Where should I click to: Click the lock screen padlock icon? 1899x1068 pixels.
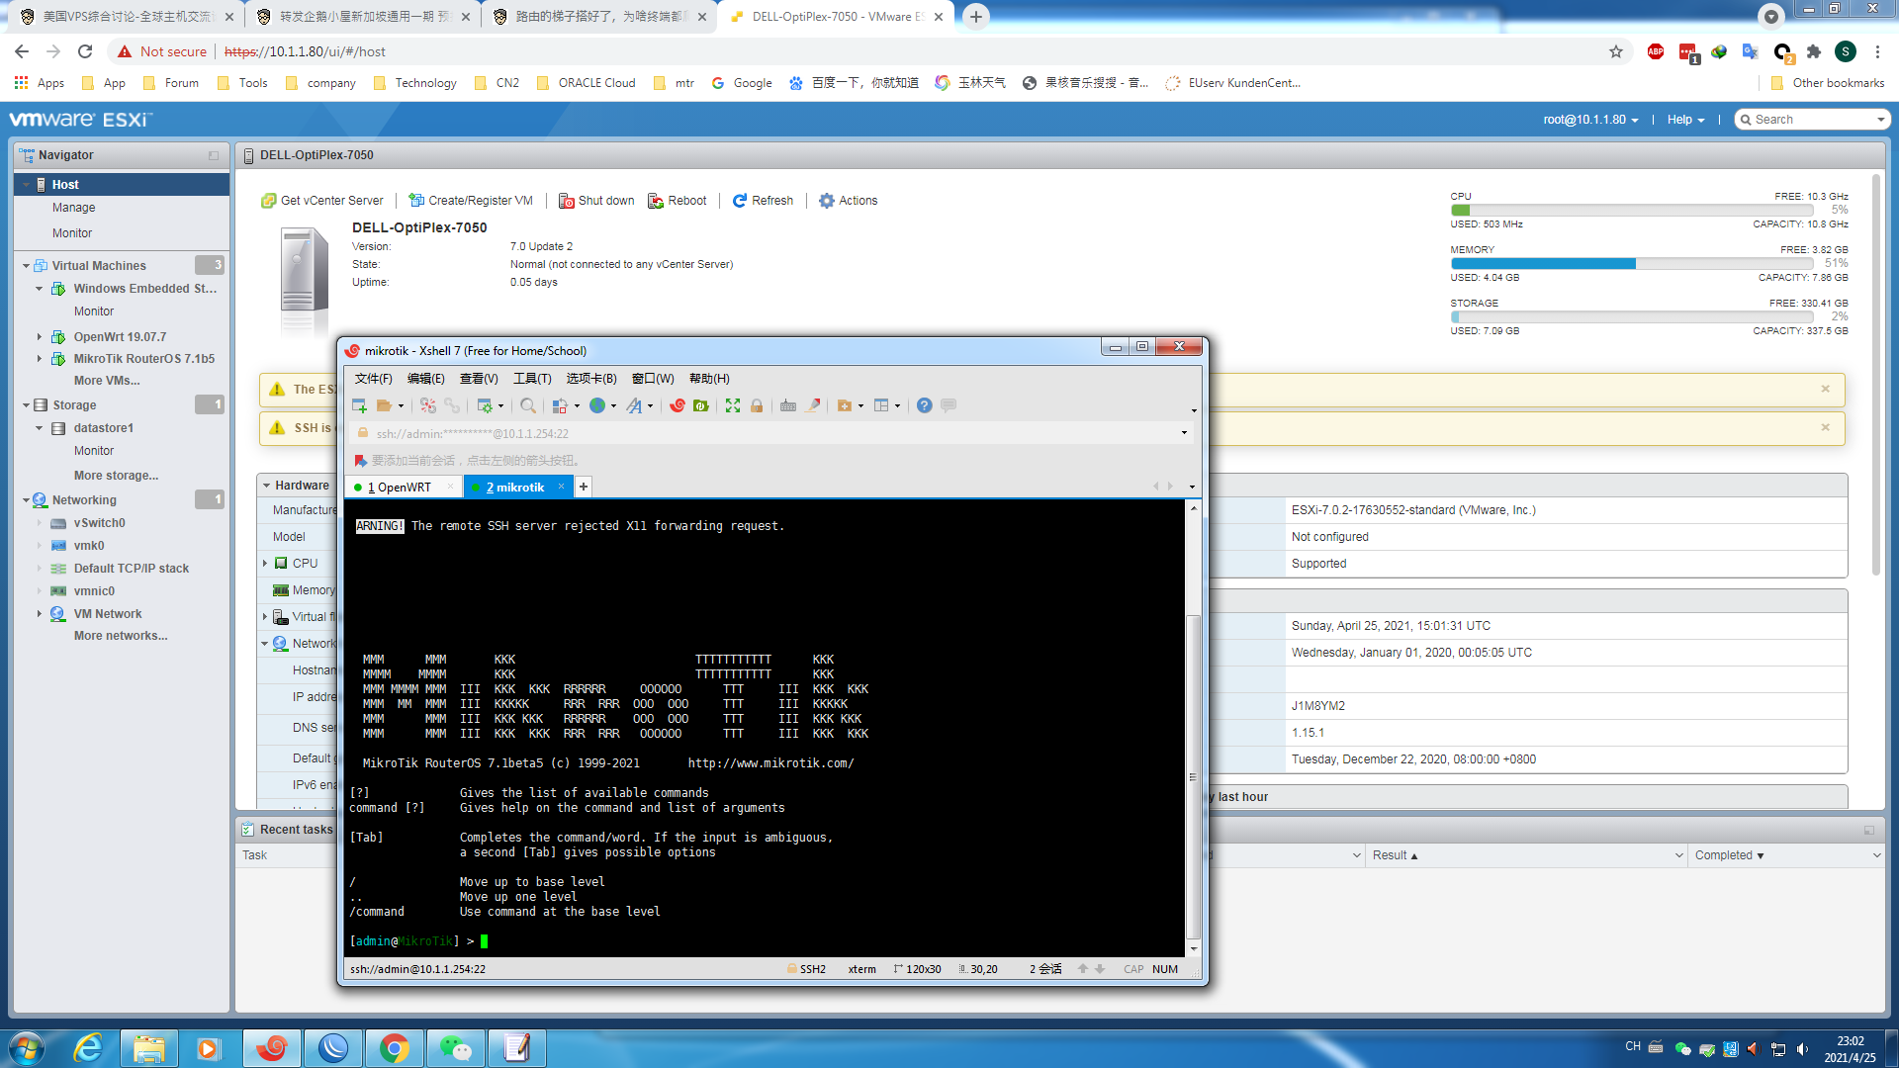[x=757, y=405]
